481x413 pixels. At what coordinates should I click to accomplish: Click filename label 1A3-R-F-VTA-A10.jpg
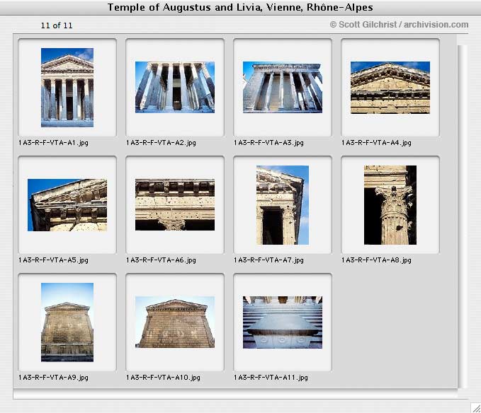coord(163,378)
